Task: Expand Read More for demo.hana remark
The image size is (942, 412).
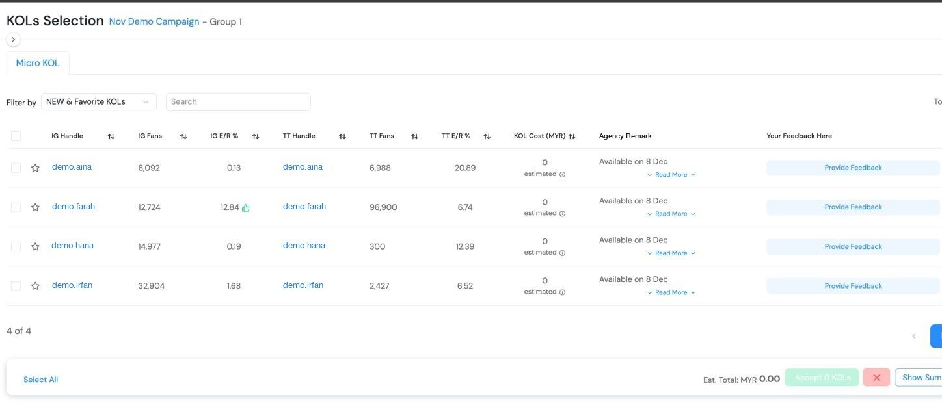Action: (671, 253)
